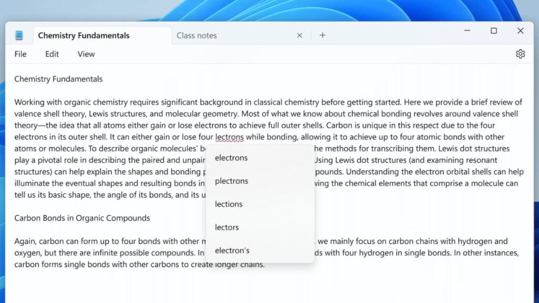539x303 pixels.
Task: Open the View menu
Action: point(85,54)
